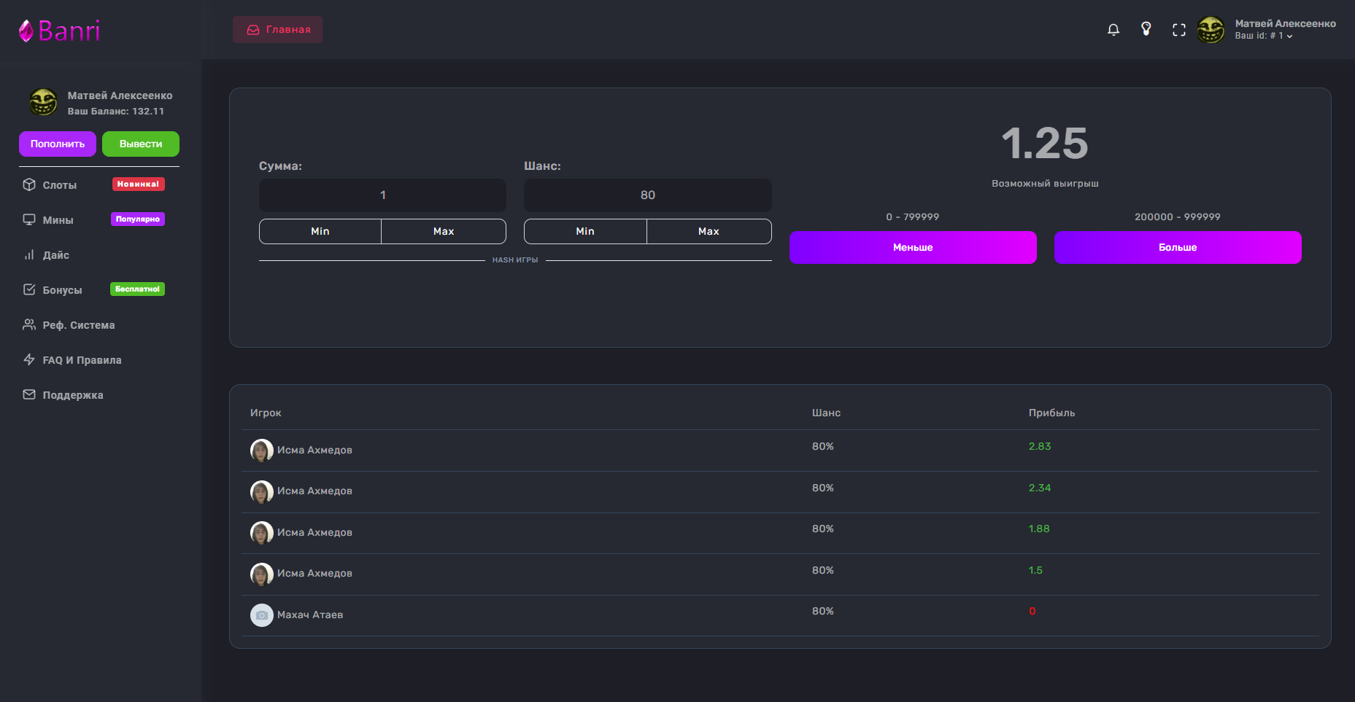Image resolution: width=1355 pixels, height=702 pixels.
Task: Open the Поддержка support page
Action: [72, 395]
